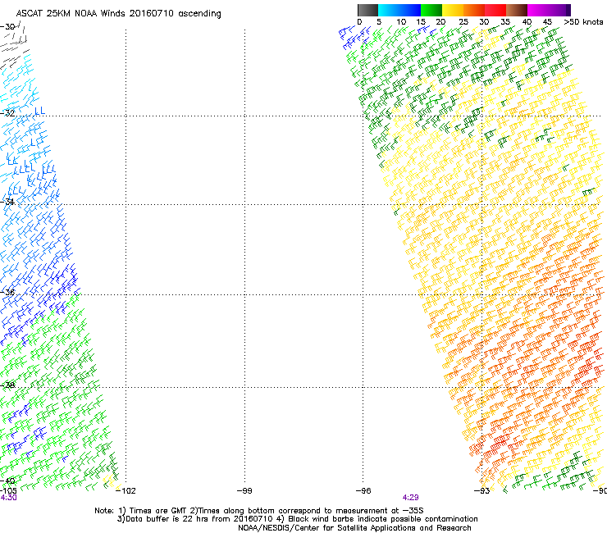Click the '>50 knots' legend label

[583, 21]
